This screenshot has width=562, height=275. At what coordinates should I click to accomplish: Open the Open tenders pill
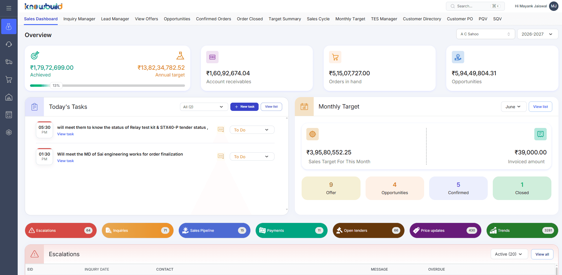[368, 231]
